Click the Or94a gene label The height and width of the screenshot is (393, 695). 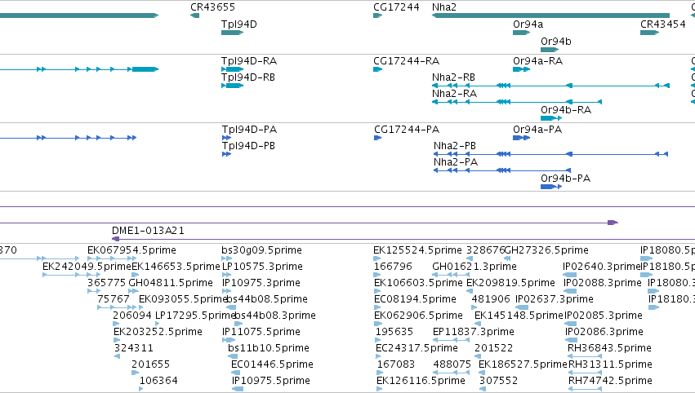[x=528, y=24]
